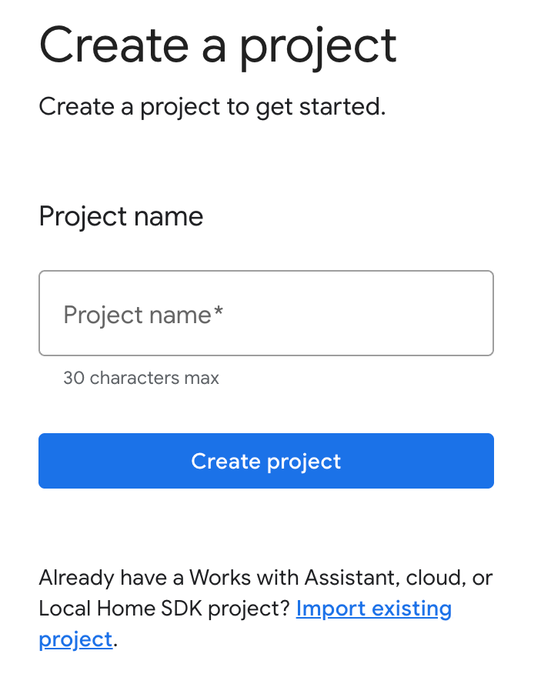
Task: Click the underlined Import existing project text
Action: [374, 608]
